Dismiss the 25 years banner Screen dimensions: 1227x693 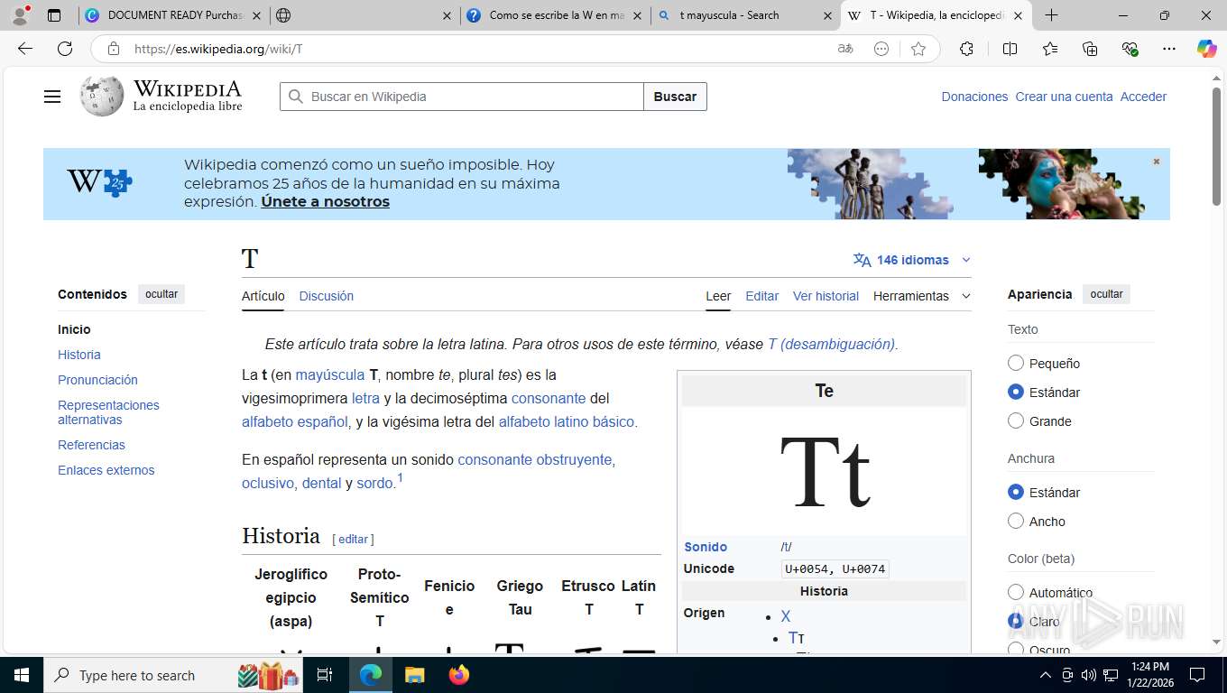pos(1156,162)
